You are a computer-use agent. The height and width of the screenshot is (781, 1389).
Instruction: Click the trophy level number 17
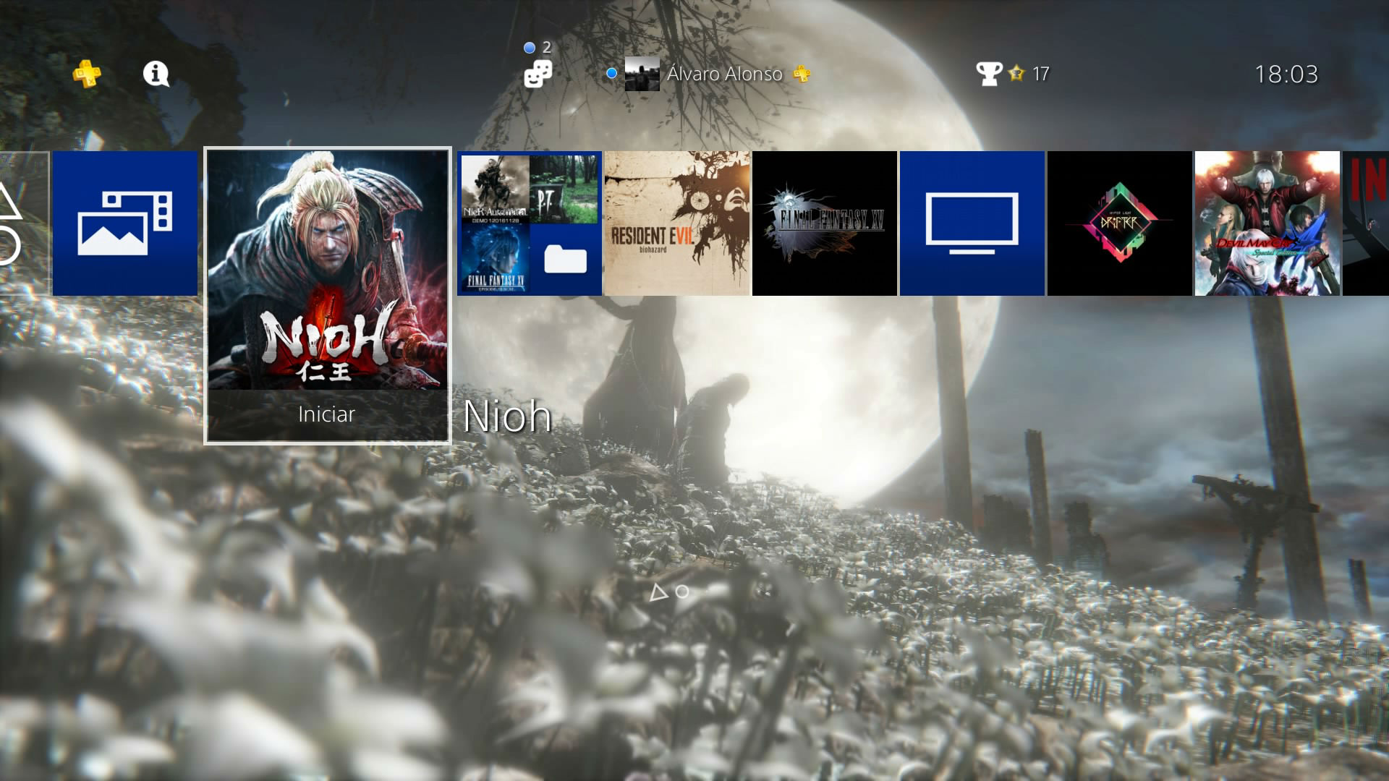[1040, 74]
